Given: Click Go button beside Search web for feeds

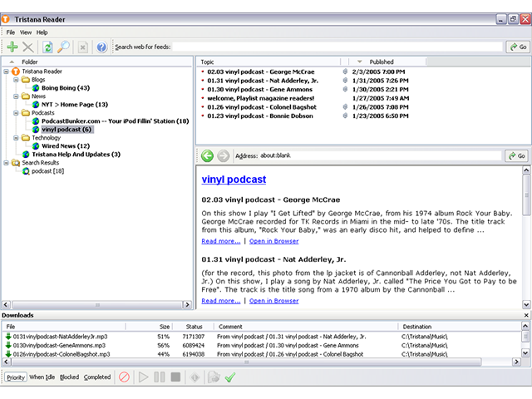Looking at the screenshot, I should [519, 47].
